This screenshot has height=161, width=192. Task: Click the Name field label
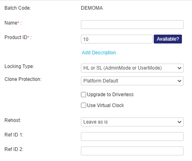(x=13, y=23)
